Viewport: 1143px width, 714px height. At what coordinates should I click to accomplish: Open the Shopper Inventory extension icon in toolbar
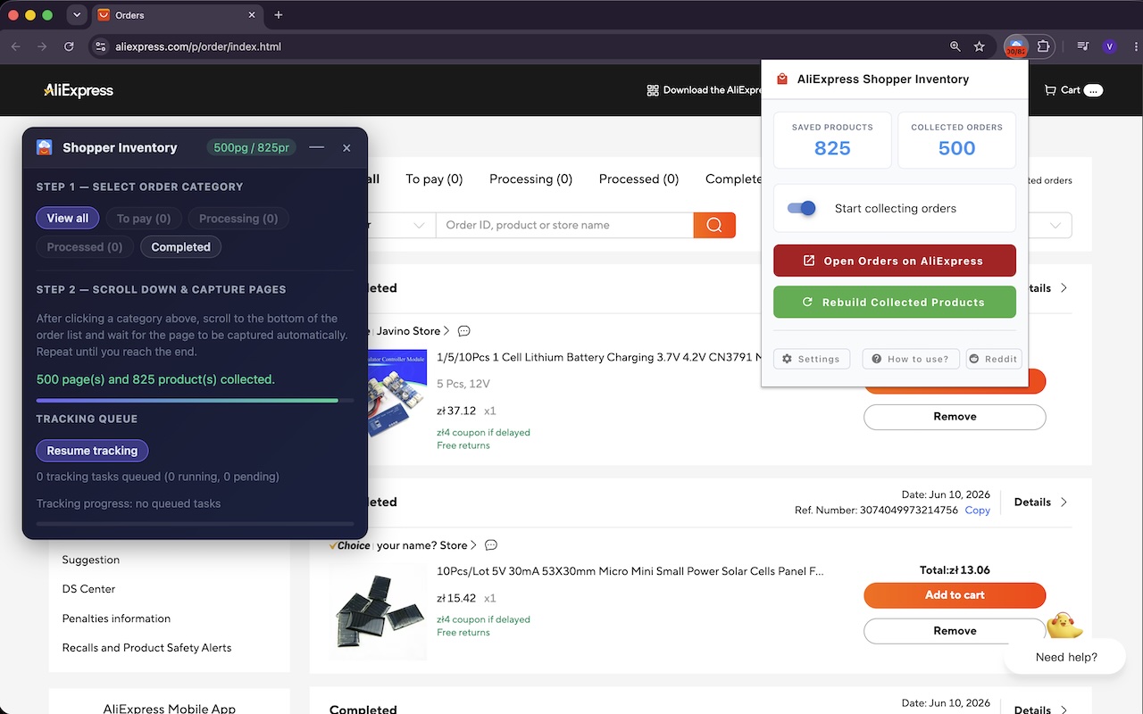point(1016,46)
